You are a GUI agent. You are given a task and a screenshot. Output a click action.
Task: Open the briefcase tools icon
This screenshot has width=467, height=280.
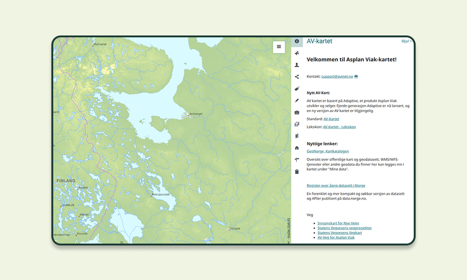pos(297,113)
